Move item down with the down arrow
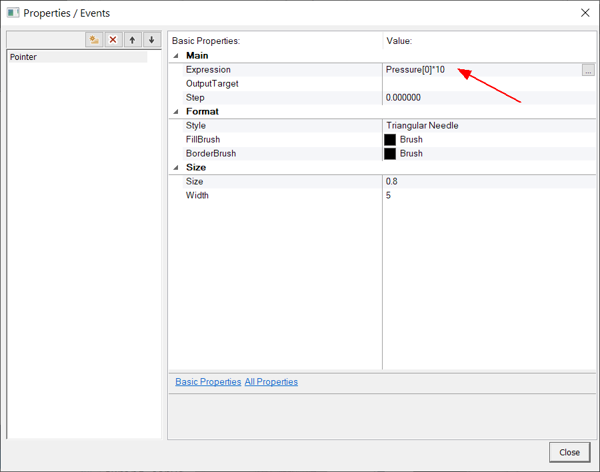This screenshot has width=600, height=472. pyautogui.click(x=152, y=40)
